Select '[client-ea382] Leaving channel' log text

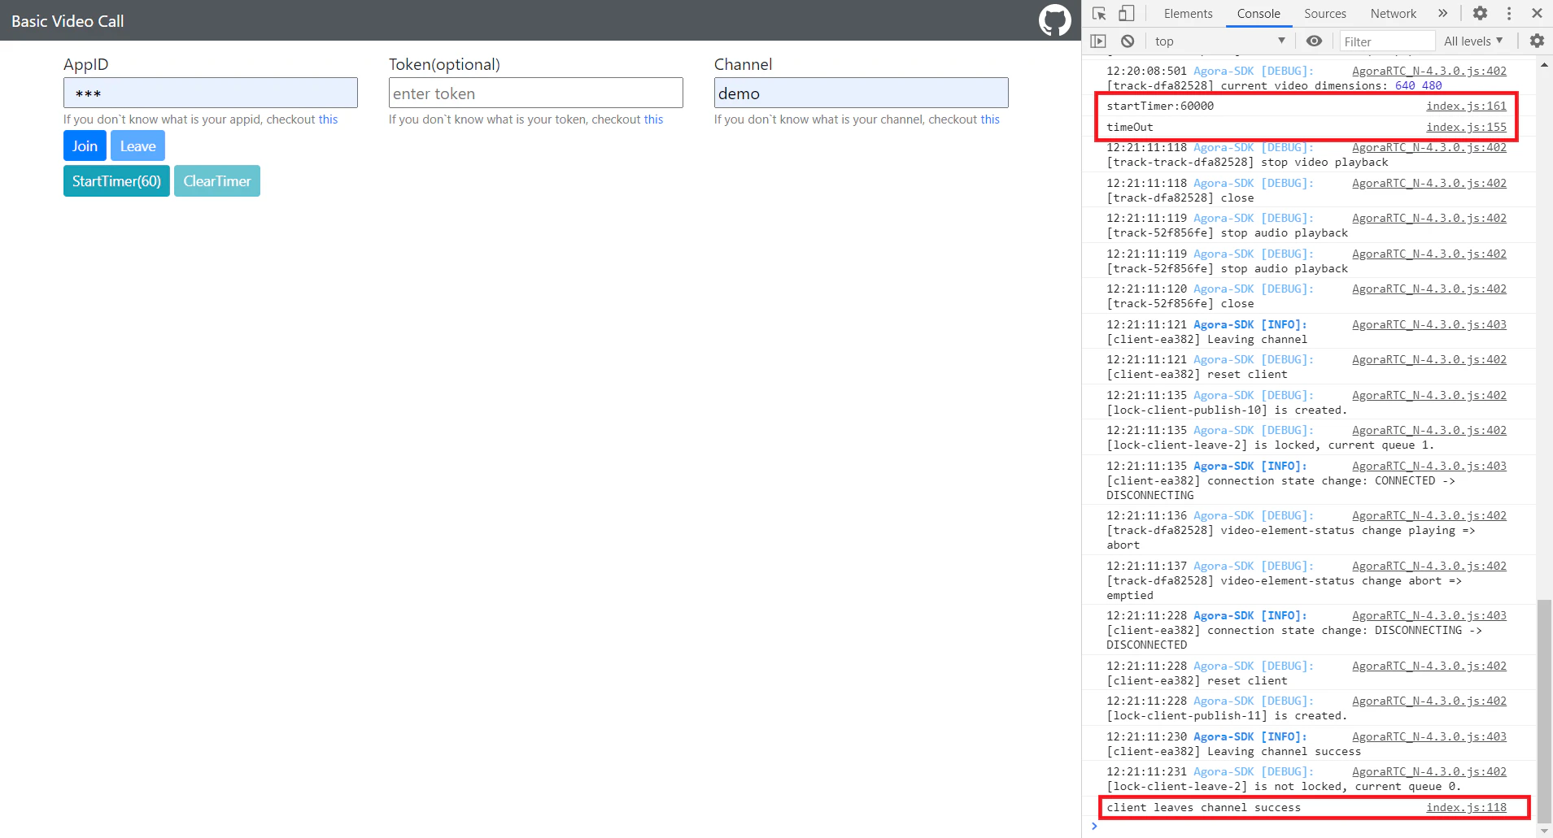click(x=1206, y=339)
